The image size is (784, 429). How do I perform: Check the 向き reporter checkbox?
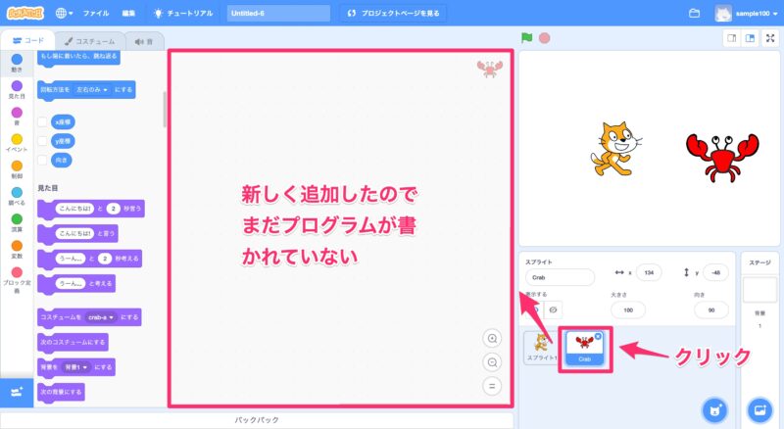point(42,159)
